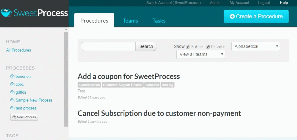Image resolution: width=297 pixels, height=140 pixels.
Task: Open the All Procedures link
Action: coord(19,50)
